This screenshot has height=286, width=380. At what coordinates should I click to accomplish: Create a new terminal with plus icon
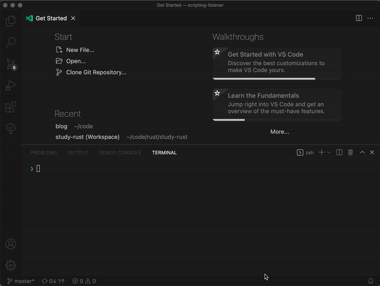[x=321, y=152]
